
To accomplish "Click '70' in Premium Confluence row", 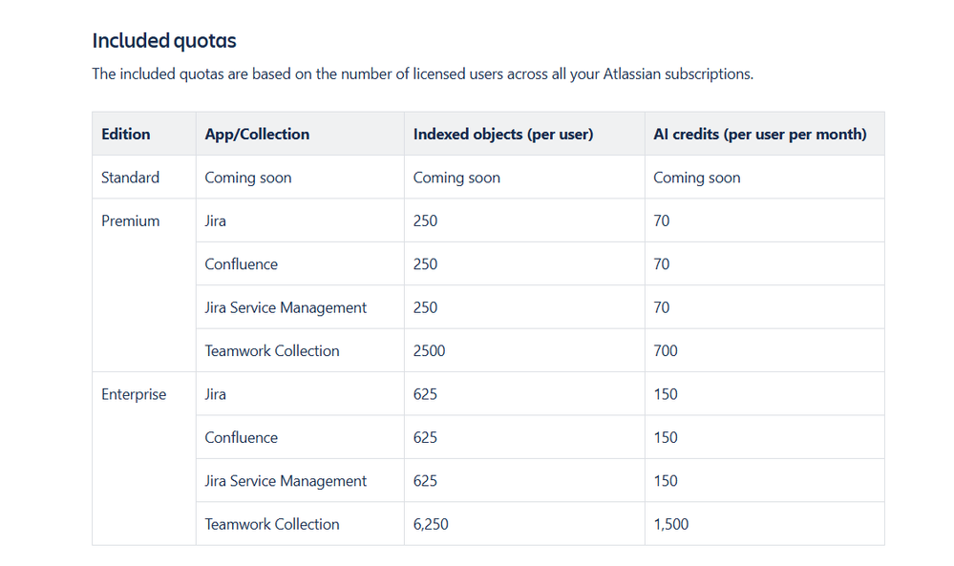I will pyautogui.click(x=662, y=264).
